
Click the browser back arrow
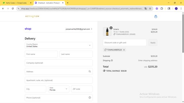tap(3, 9)
